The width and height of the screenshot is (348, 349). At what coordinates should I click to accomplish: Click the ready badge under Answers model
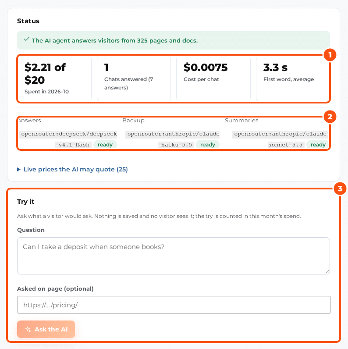(x=105, y=145)
